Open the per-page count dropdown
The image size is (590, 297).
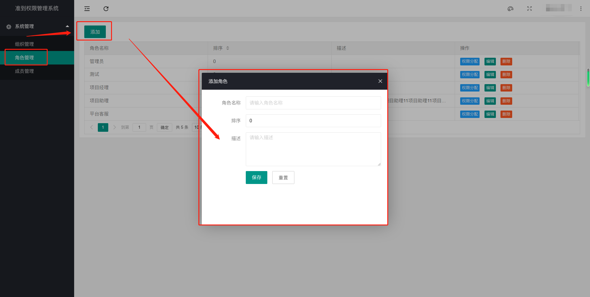pyautogui.click(x=197, y=127)
